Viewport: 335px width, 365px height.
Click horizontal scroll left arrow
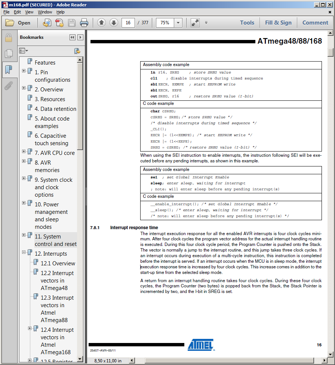click(x=132, y=361)
